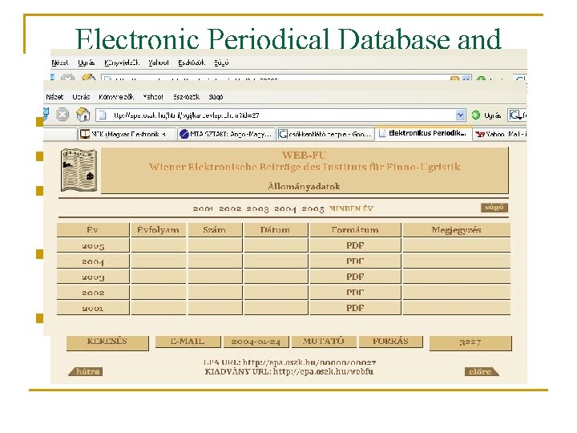Image resolution: width=577 pixels, height=433 pixels.
Task: Open Könyvjelzők menu in the back browser window
Action: click(122, 63)
